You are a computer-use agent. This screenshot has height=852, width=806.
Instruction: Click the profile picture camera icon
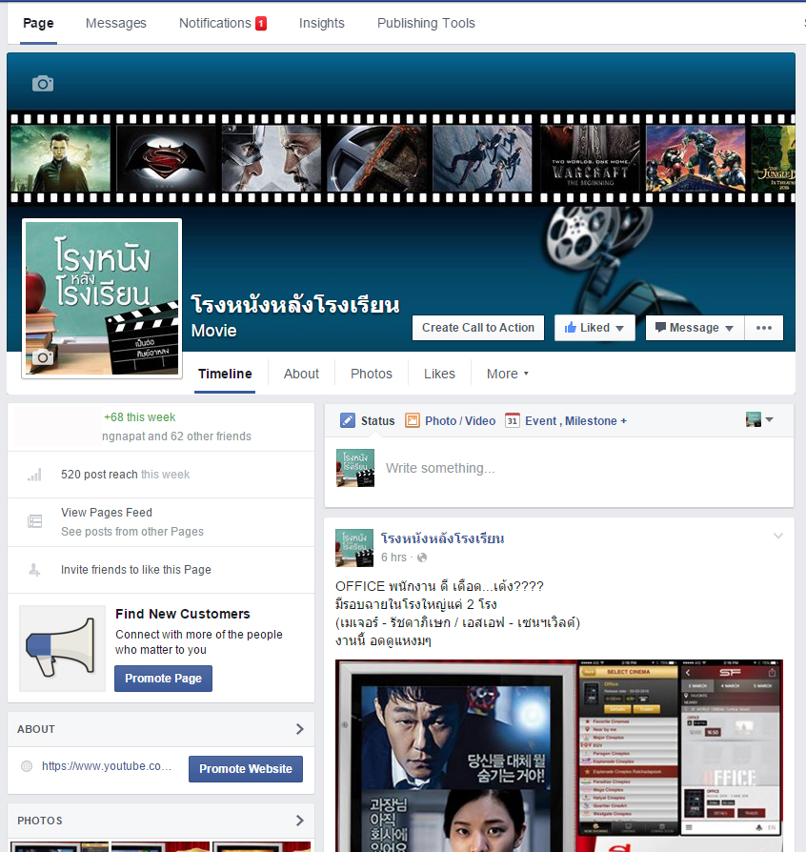(43, 357)
